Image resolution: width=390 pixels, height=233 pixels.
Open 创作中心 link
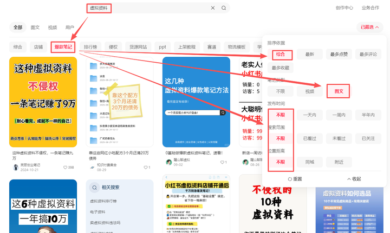(x=344, y=8)
